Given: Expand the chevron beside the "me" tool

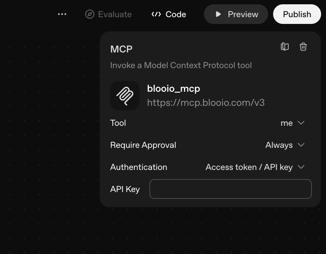Looking at the screenshot, I should click(x=301, y=123).
